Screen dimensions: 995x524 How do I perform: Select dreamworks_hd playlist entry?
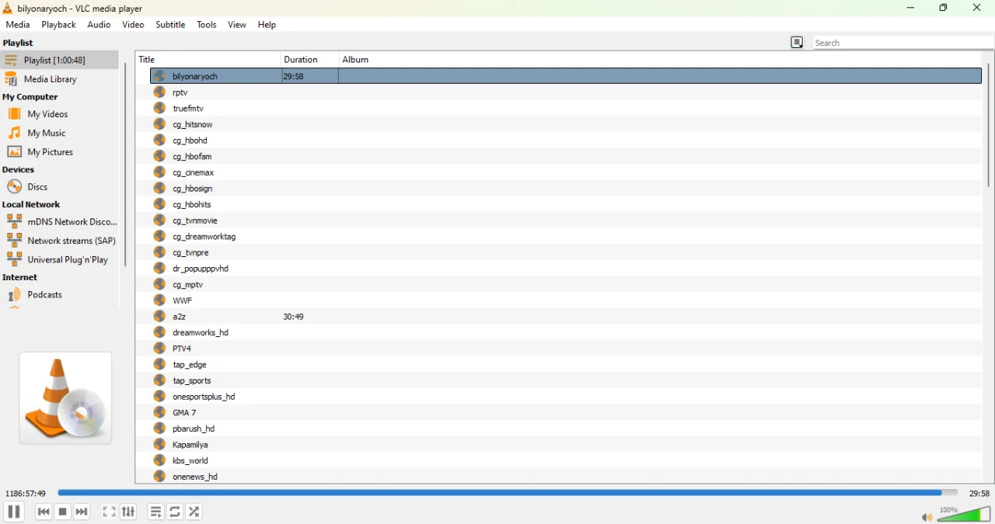[566, 332]
